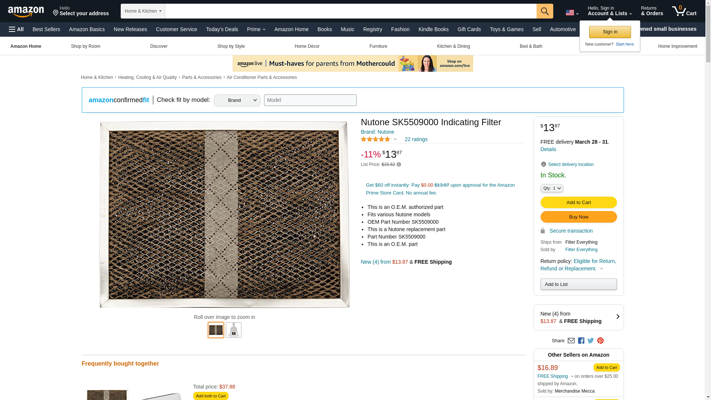Select the second product thumbnail image
Screen dimensions: 711x400
[233, 330]
